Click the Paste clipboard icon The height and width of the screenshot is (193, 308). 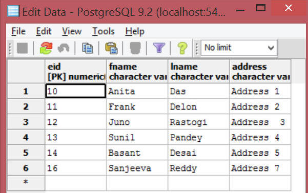tap(111, 48)
